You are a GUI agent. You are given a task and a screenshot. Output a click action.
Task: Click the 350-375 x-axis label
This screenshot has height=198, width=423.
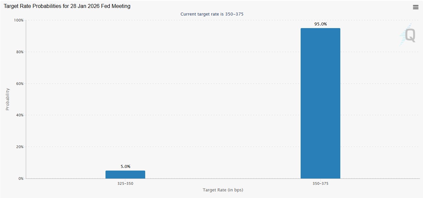click(x=320, y=183)
